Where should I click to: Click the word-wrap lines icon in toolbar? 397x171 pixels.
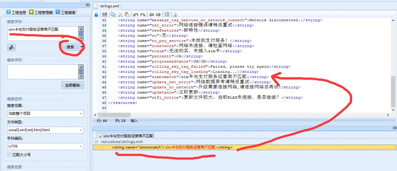[x=167, y=14]
